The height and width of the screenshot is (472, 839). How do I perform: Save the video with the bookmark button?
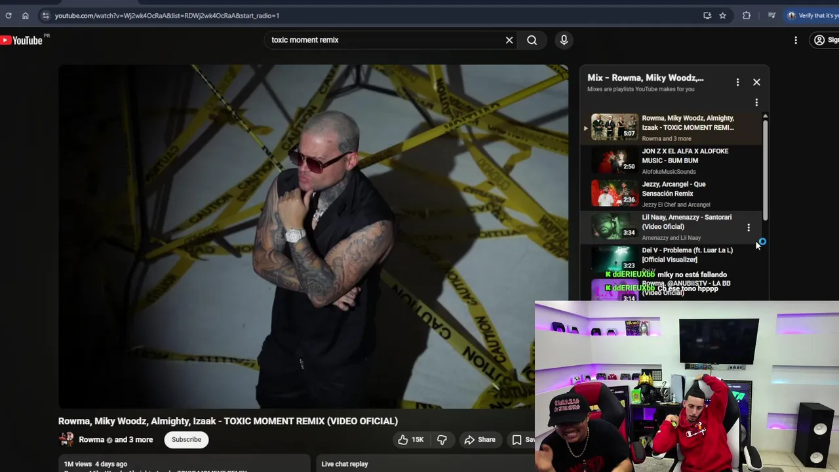(523, 440)
